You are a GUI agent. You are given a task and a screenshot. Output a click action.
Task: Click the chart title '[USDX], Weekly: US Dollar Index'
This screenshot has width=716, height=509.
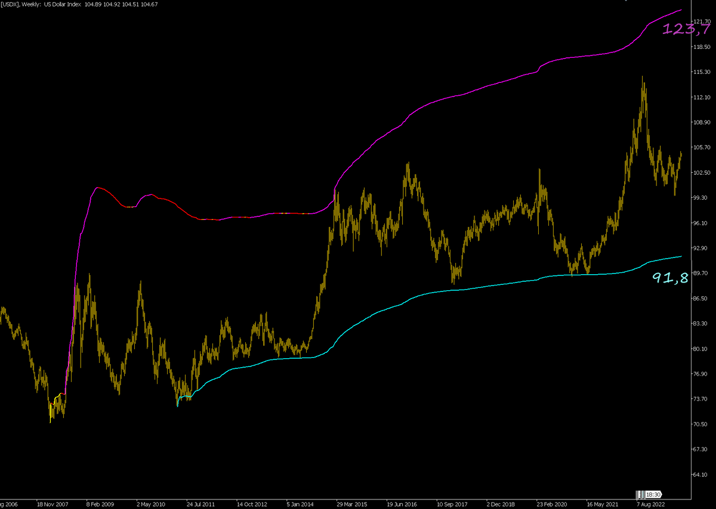(x=41, y=4)
